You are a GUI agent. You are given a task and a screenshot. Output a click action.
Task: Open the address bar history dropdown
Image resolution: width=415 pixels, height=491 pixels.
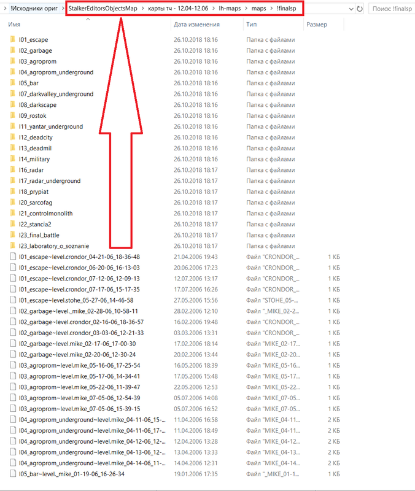click(x=351, y=9)
